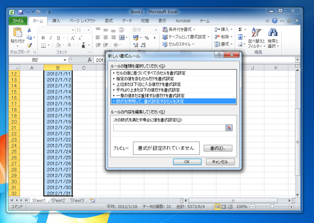Click the Increase decimal icon
Image resolution: width=314 pixels, height=223 pixels.
[x=135, y=45]
